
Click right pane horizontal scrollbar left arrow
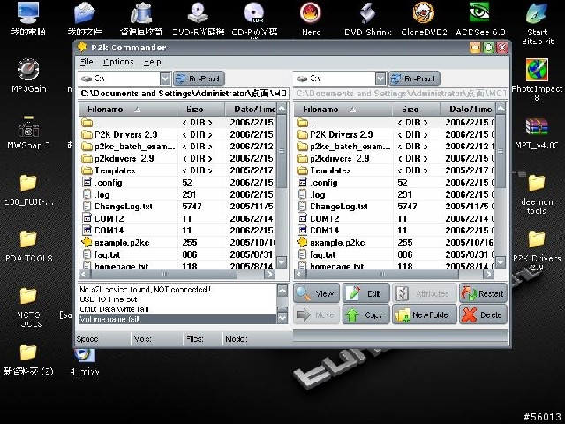[x=299, y=275]
